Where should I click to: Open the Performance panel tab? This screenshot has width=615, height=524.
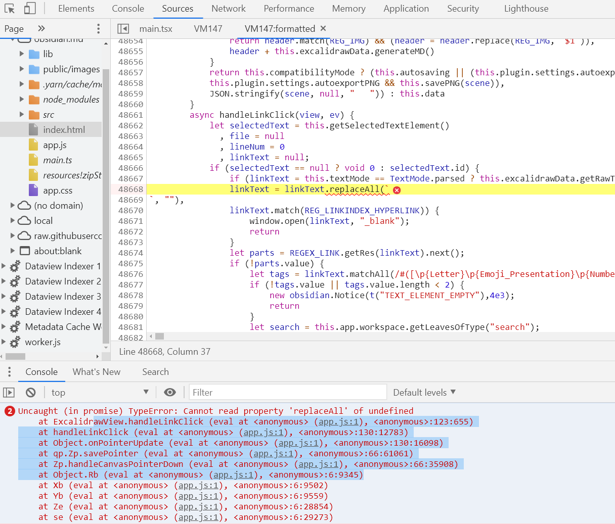[x=289, y=9]
